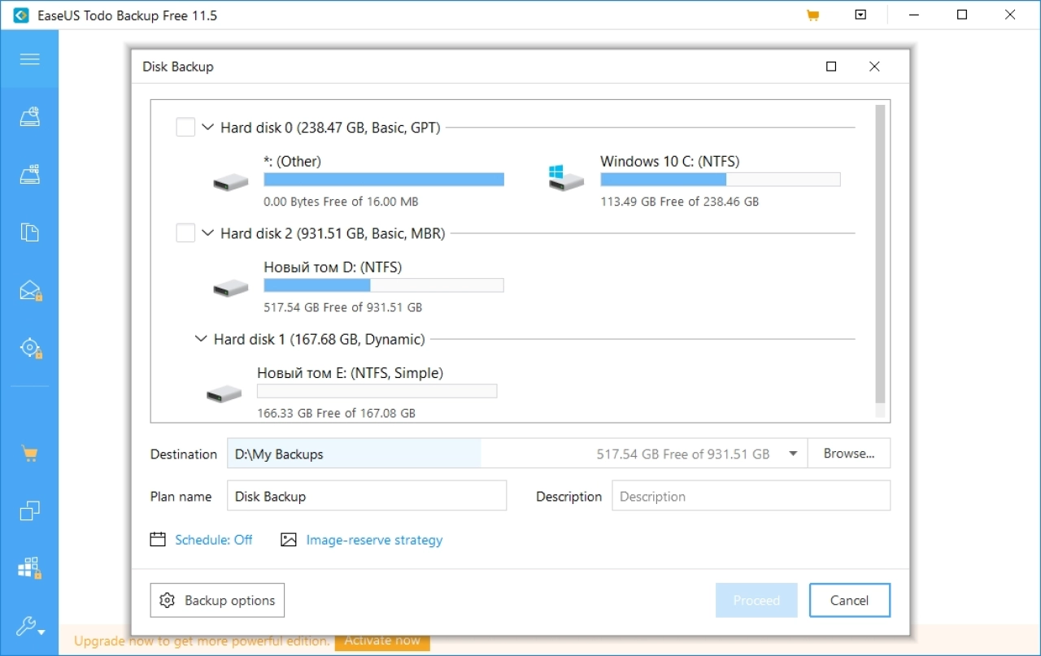Open Disk/Partition Backup from sidebar
The height and width of the screenshot is (656, 1041).
[x=30, y=117]
